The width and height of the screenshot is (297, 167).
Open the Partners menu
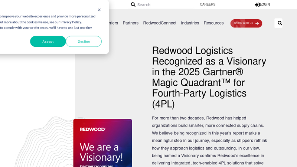click(x=130, y=23)
